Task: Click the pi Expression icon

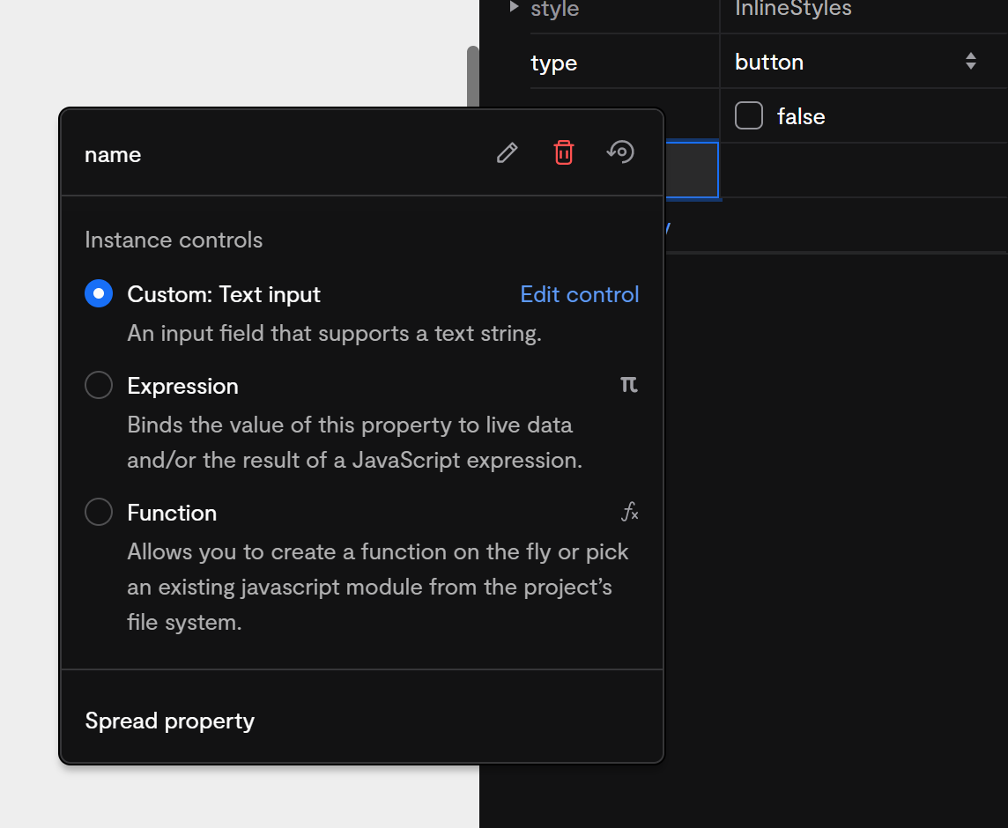Action: point(629,384)
